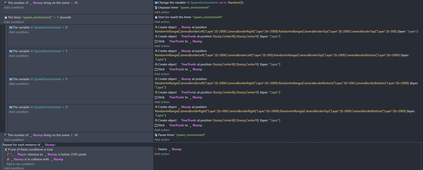Screen dimensions: 423x170
Task: Edit the '1' seconds value in the timer condition
Action: coord(58,17)
